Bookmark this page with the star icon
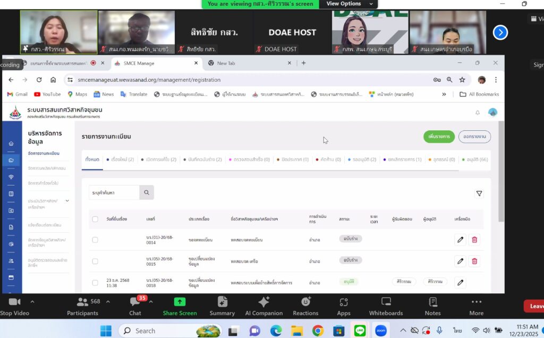This screenshot has height=338, width=544. point(462,80)
